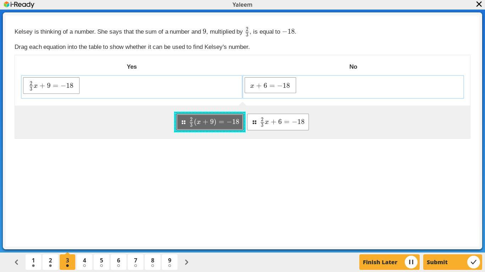Jump to question 5
This screenshot has width=485, height=272.
click(x=102, y=262)
